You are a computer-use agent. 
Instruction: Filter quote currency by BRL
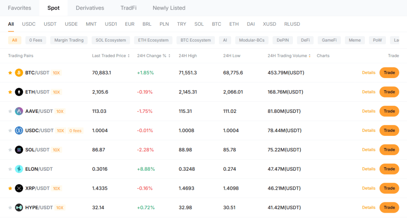coord(147,24)
